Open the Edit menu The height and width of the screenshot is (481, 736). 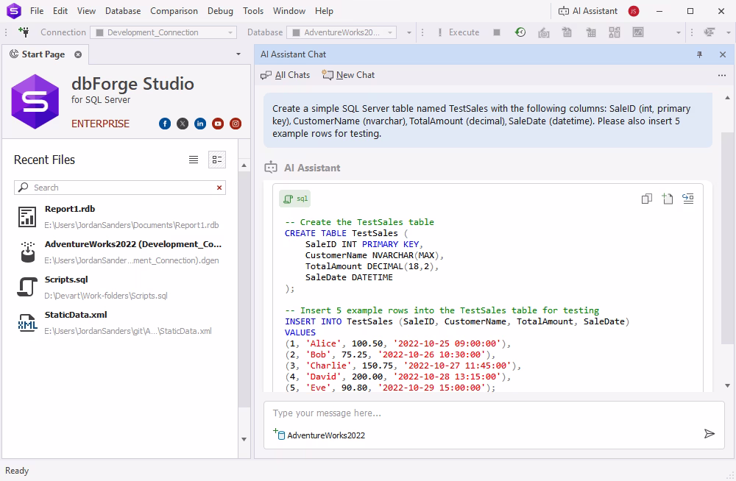point(60,11)
